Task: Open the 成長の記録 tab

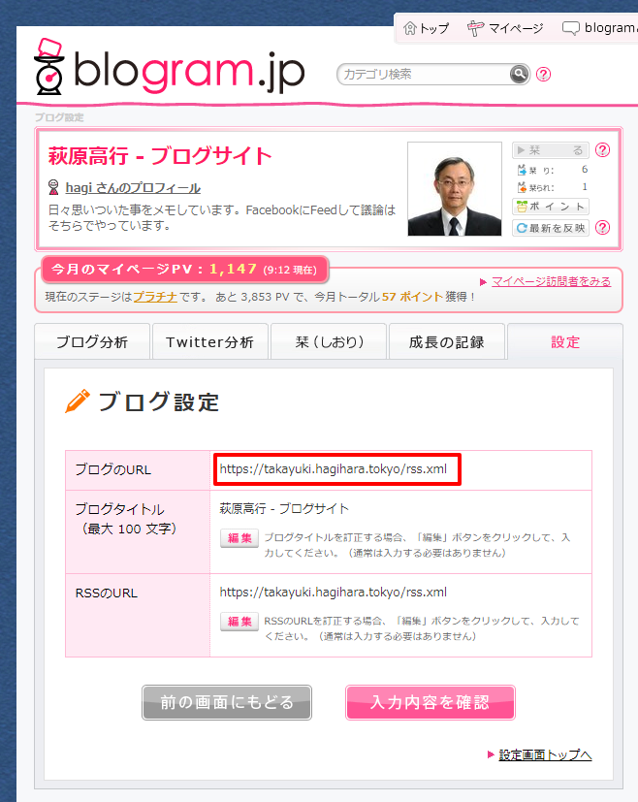Action: 447,341
